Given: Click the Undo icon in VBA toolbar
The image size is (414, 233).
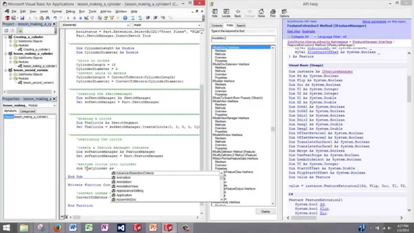Looking at the screenshot, I should 55,18.
